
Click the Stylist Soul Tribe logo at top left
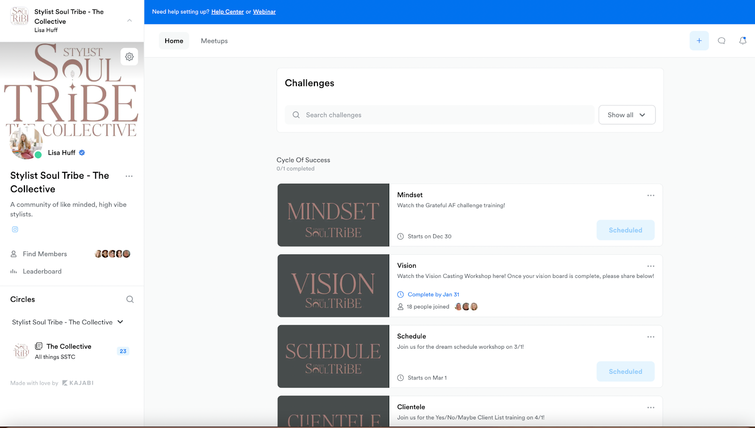click(x=20, y=16)
